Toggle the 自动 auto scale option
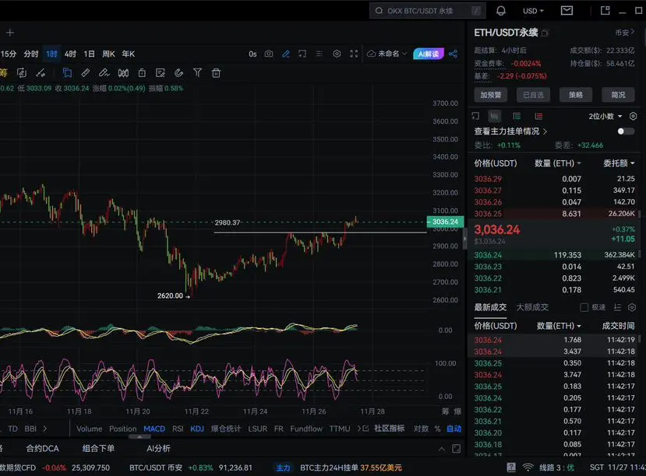Viewport: 646px width, 476px height. [x=454, y=429]
